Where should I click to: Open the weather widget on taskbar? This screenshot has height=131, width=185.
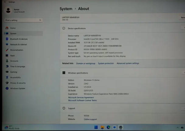12,127
